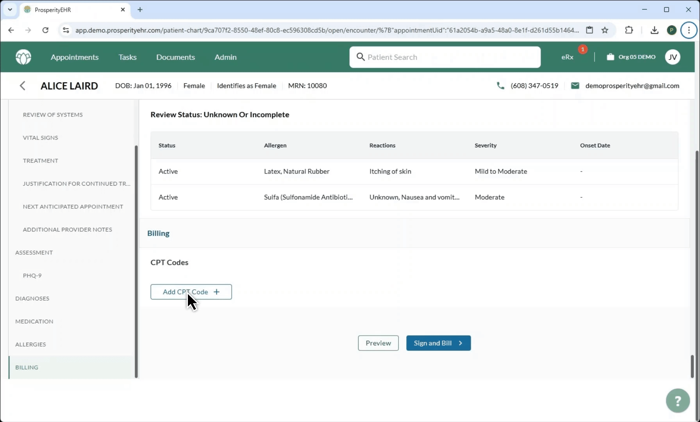Reload the page in the browser

click(x=45, y=30)
